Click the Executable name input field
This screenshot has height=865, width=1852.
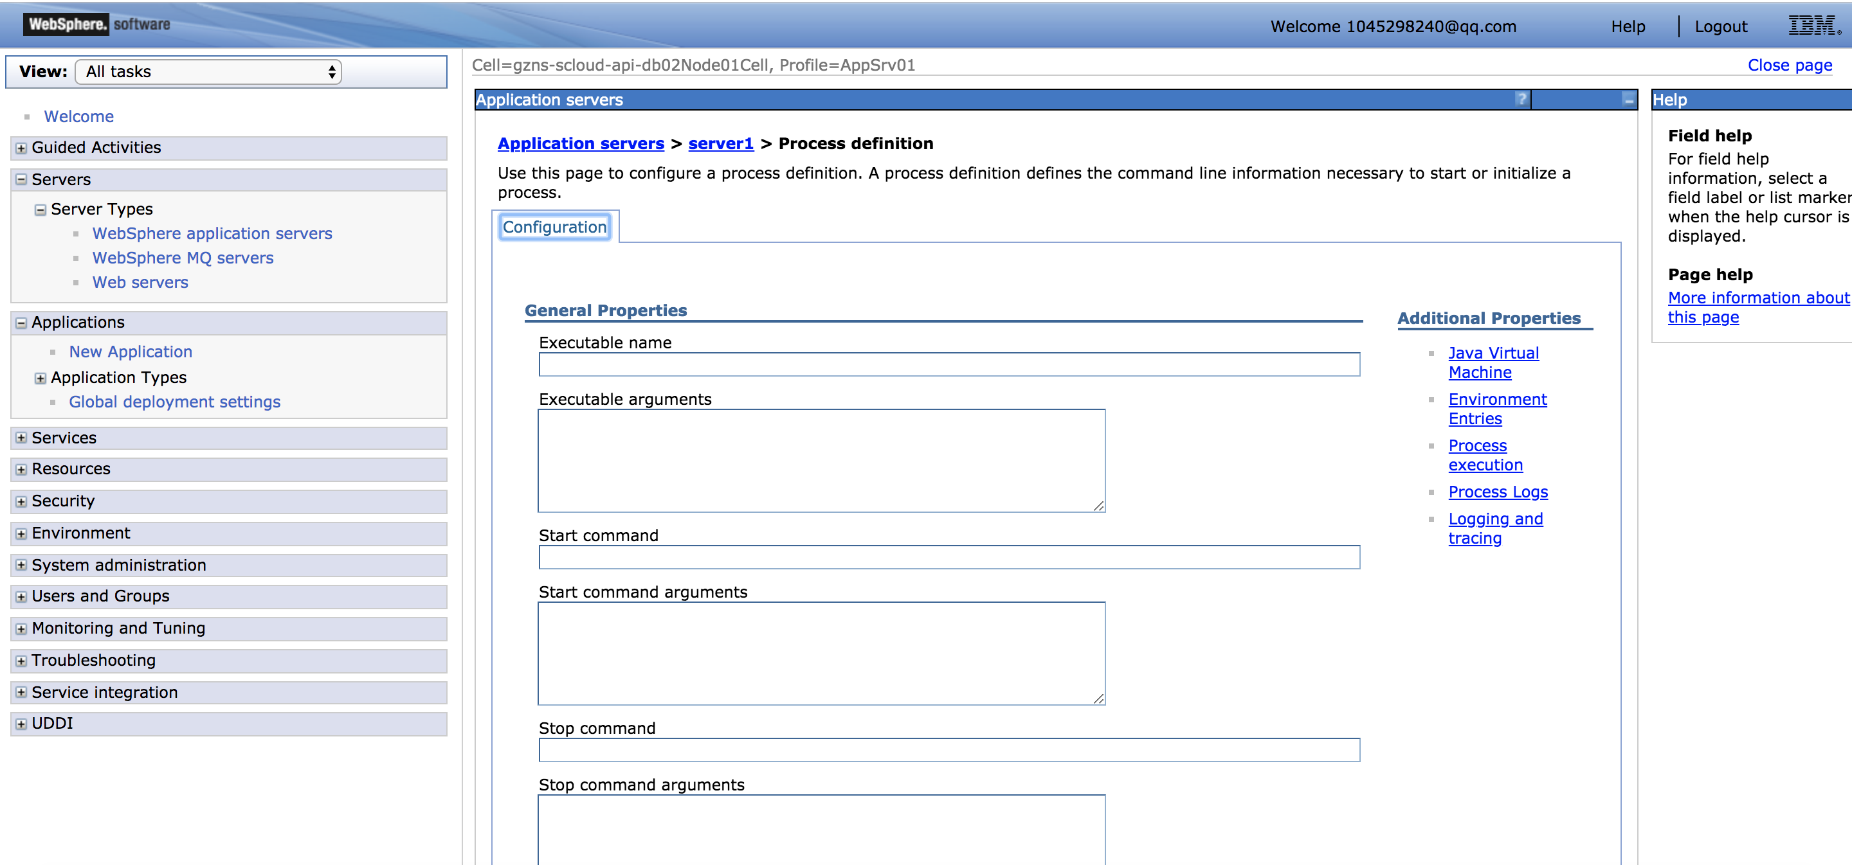click(949, 364)
